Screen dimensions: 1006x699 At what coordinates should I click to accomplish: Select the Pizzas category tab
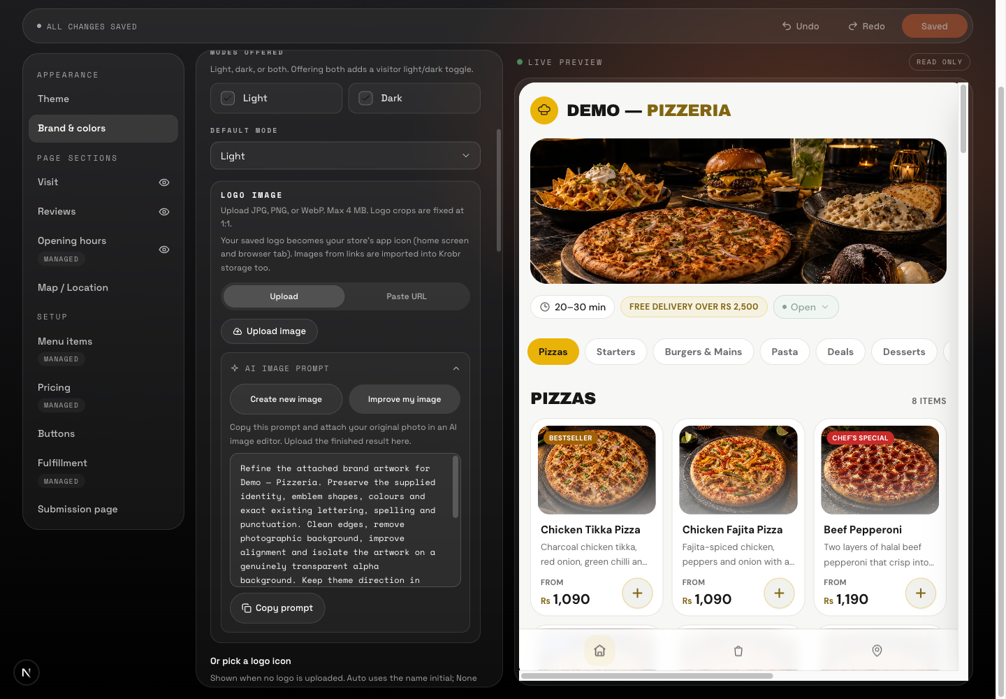[x=553, y=352]
